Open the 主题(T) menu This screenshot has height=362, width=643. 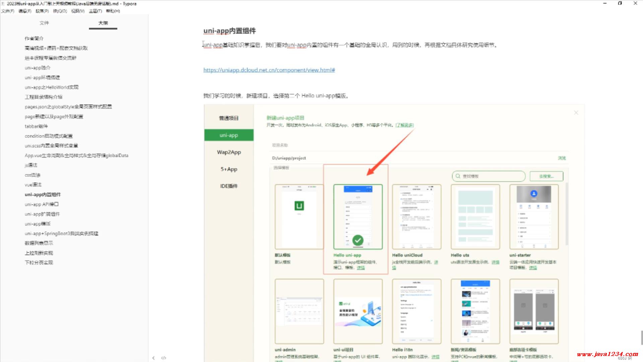[x=95, y=11]
